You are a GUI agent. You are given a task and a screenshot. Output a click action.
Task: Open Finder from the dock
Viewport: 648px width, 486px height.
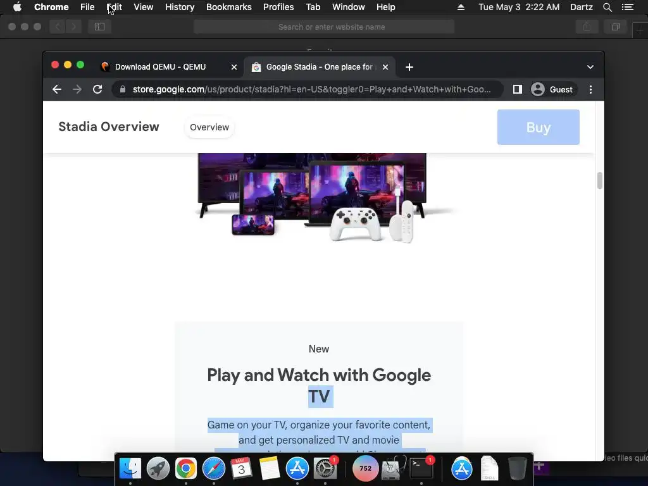130,468
